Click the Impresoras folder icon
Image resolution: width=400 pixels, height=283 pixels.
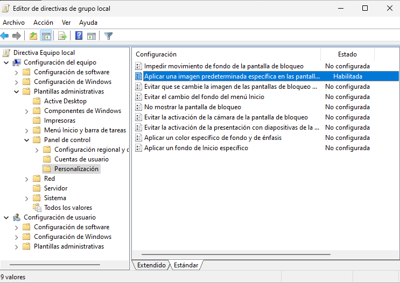37,121
